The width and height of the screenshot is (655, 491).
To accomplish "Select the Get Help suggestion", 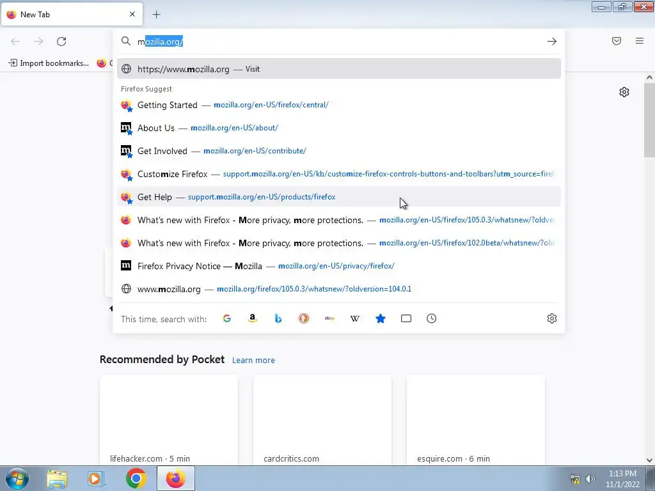I will [339, 197].
